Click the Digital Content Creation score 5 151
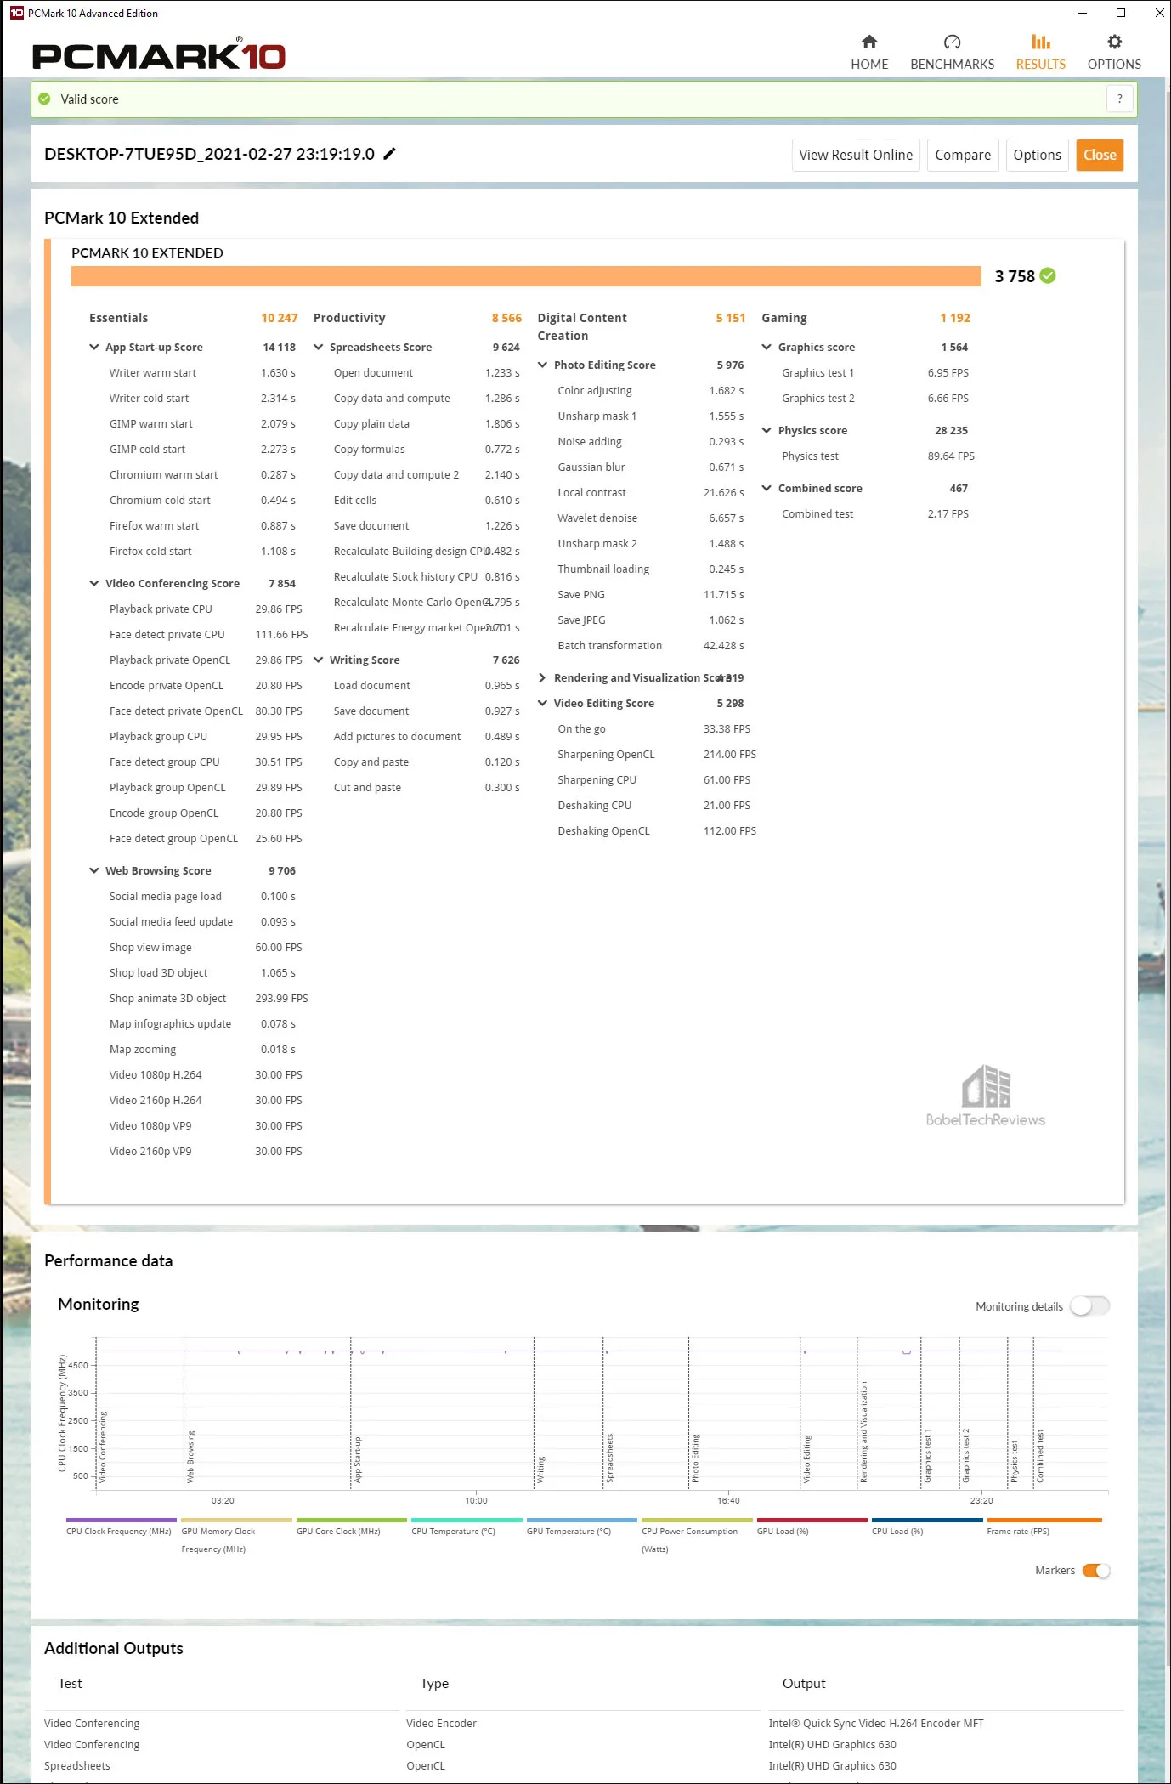The height and width of the screenshot is (1784, 1171). pyautogui.click(x=731, y=318)
